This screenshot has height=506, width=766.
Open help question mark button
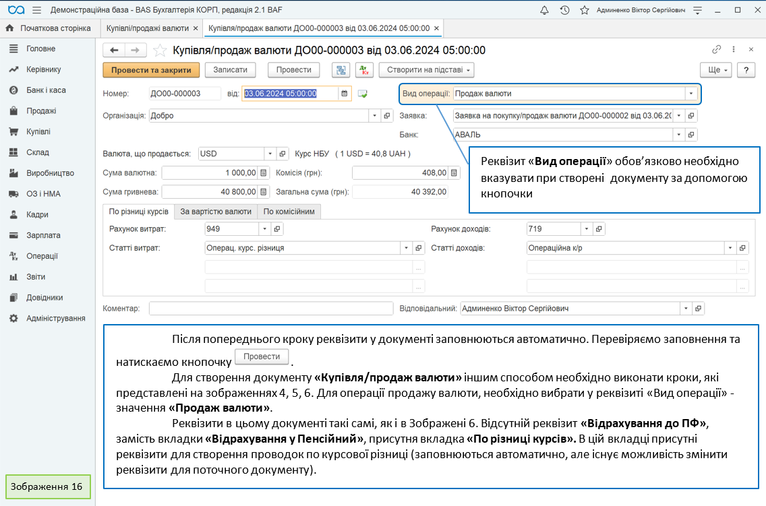click(x=746, y=70)
